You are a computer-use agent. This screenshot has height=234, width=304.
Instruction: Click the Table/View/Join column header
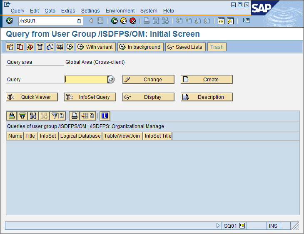(122, 136)
